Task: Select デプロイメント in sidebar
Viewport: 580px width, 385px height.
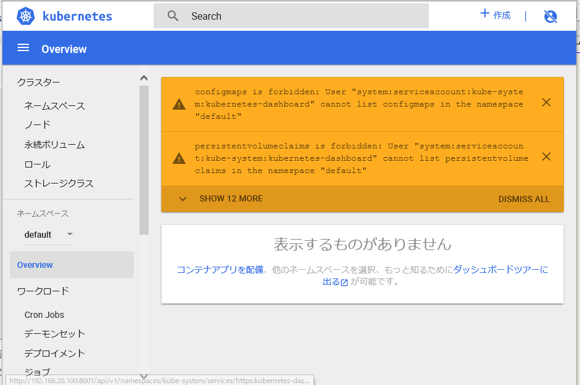Action: coord(55,353)
